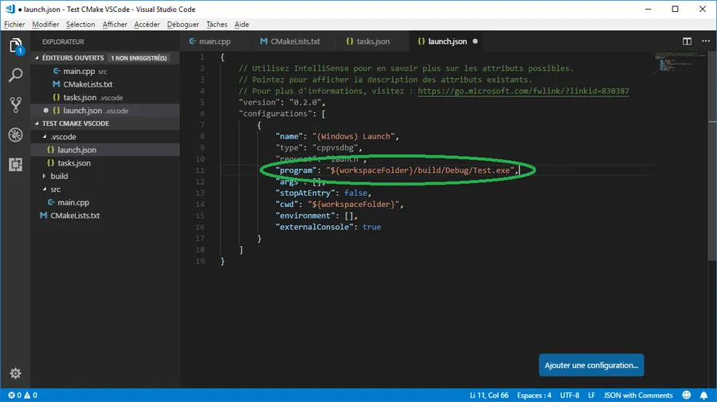Open main.cpp under src folder
This screenshot has height=402, width=717.
click(105, 202)
